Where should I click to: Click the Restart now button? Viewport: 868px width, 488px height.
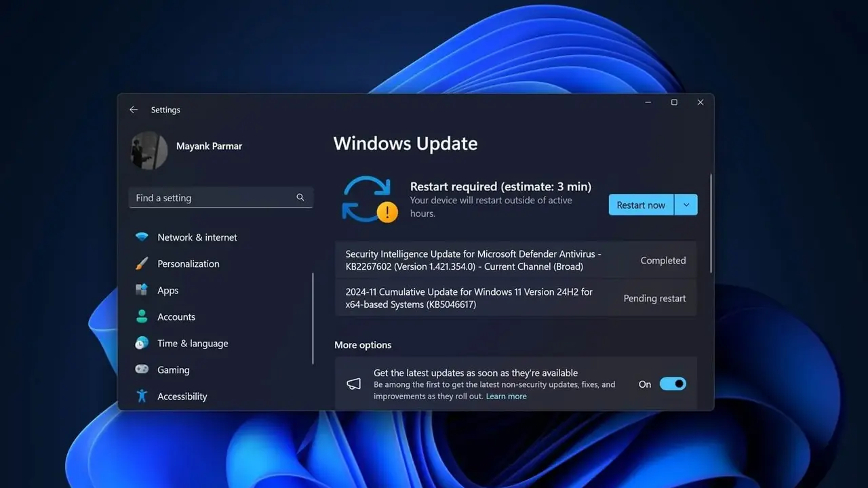[641, 205]
